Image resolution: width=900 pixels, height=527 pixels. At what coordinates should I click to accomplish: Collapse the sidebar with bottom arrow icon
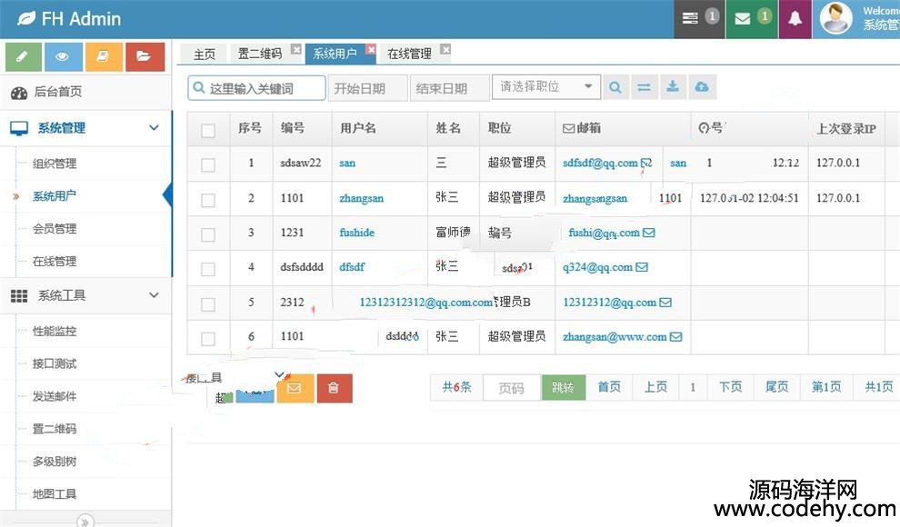point(85,522)
